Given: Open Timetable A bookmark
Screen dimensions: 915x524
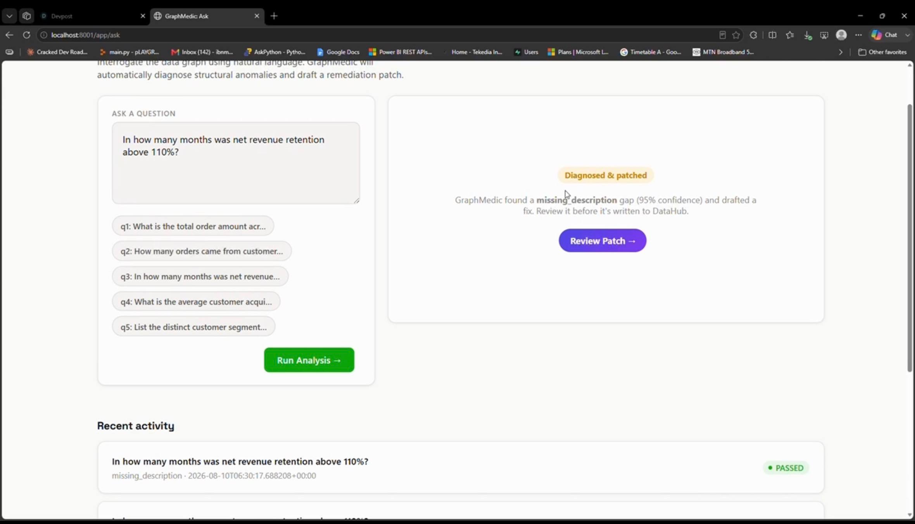Looking at the screenshot, I should click(x=651, y=52).
